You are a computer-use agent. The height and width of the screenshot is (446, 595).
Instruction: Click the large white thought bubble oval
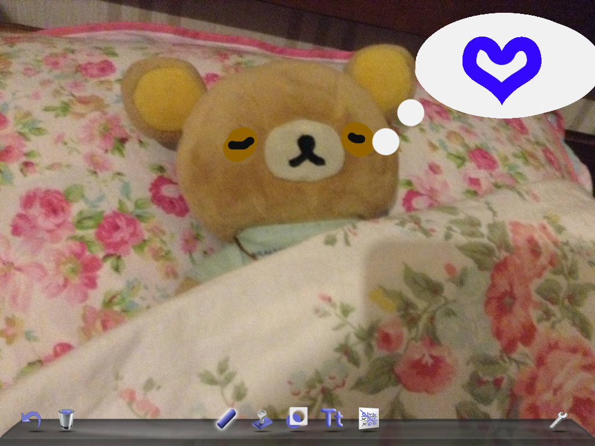click(442, 70)
